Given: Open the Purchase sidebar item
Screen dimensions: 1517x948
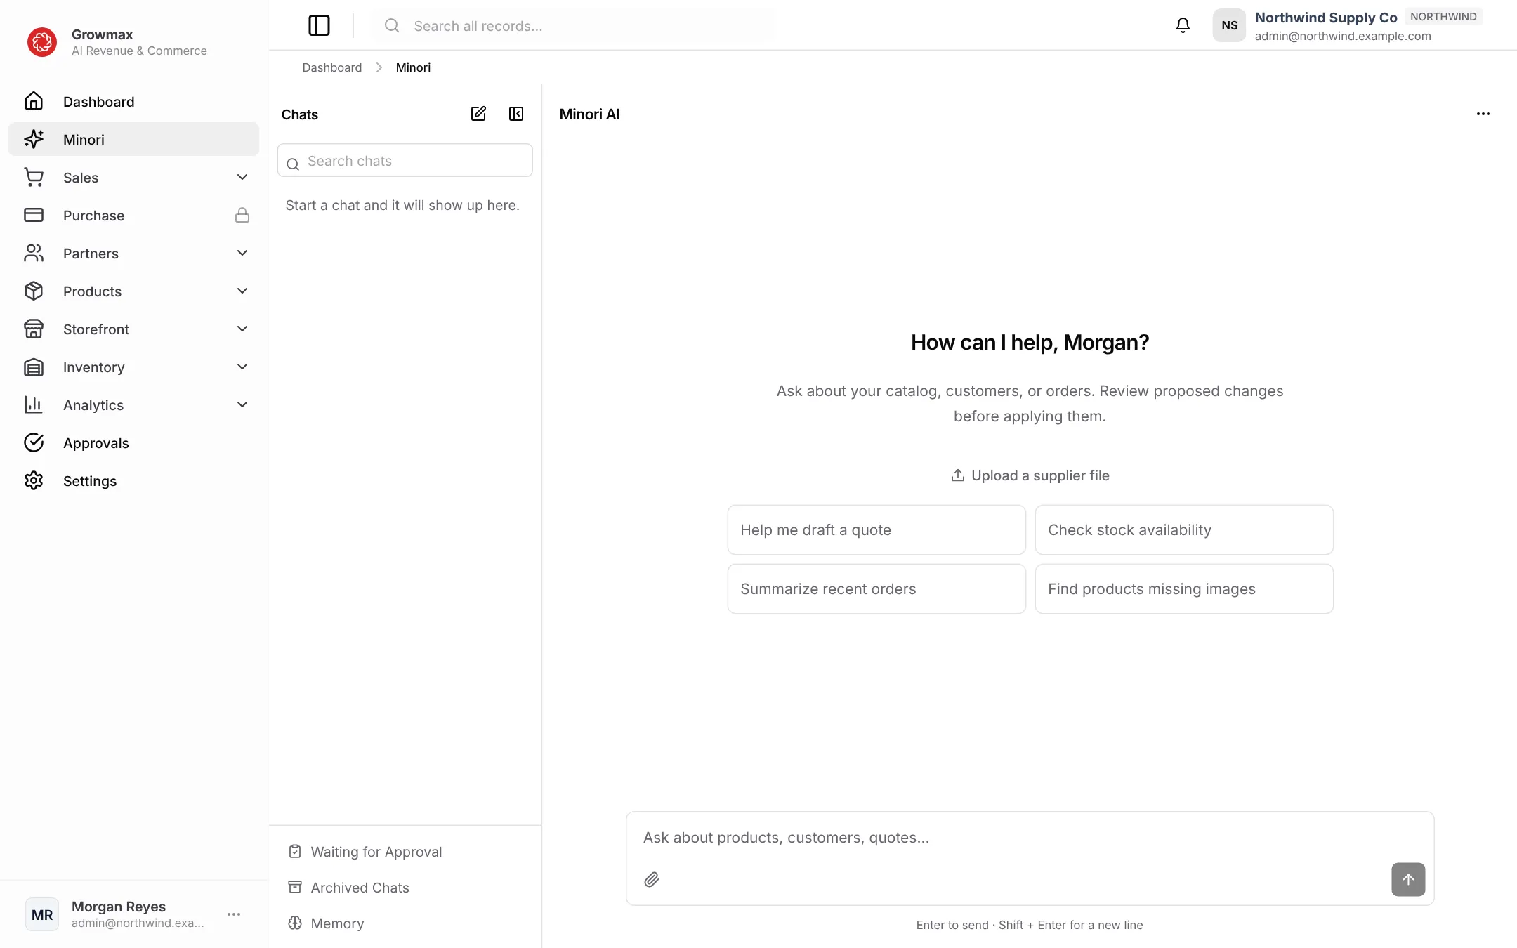Looking at the screenshot, I should point(133,215).
